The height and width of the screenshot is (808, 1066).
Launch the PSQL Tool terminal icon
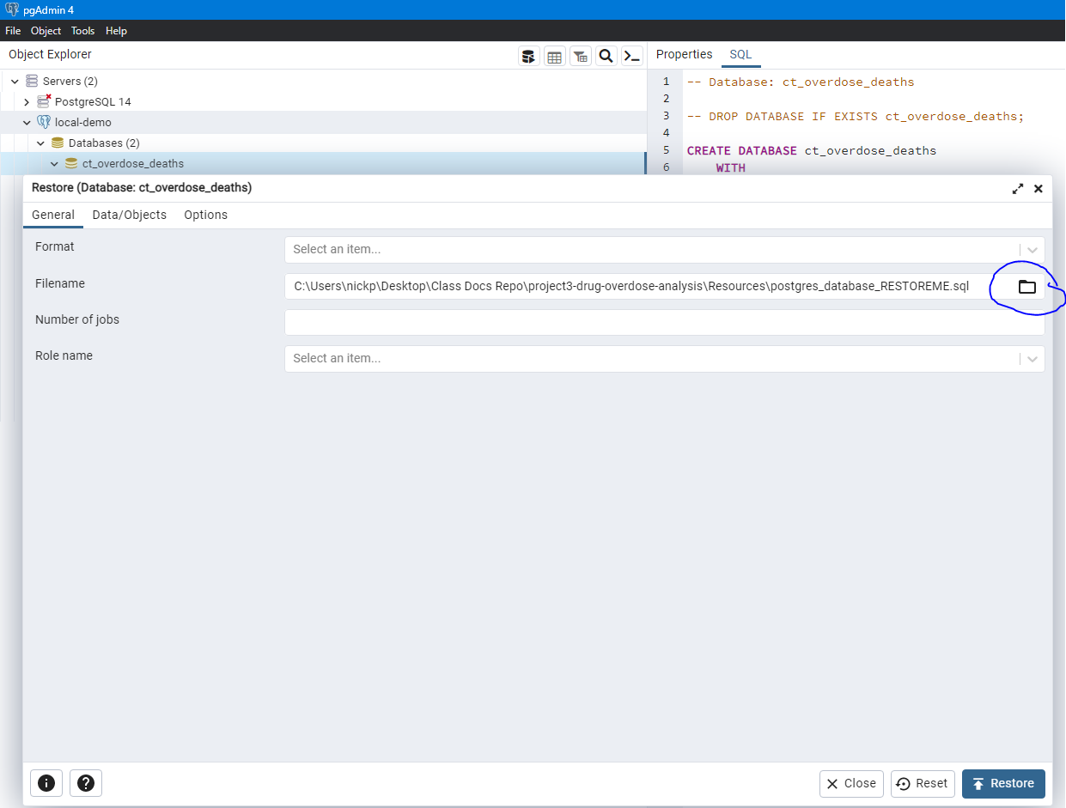tap(632, 57)
